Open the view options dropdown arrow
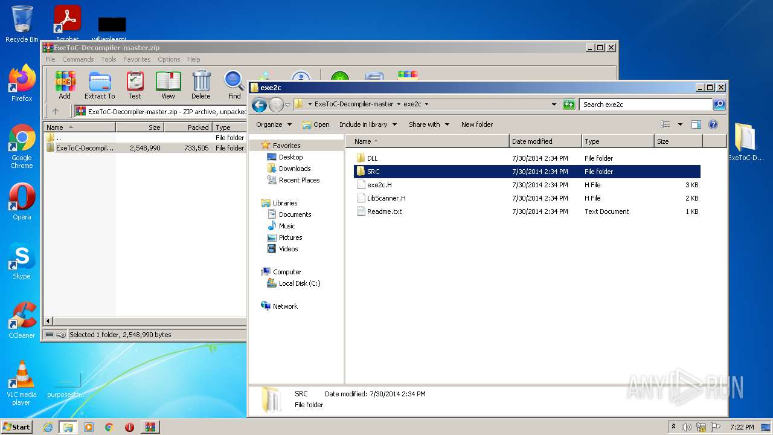This screenshot has width=773, height=435. pyautogui.click(x=680, y=124)
